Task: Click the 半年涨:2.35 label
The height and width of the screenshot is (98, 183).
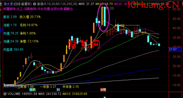Action: click(71, 87)
